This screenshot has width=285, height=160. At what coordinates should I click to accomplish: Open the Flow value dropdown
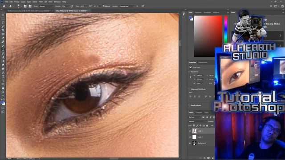coord(86,6)
